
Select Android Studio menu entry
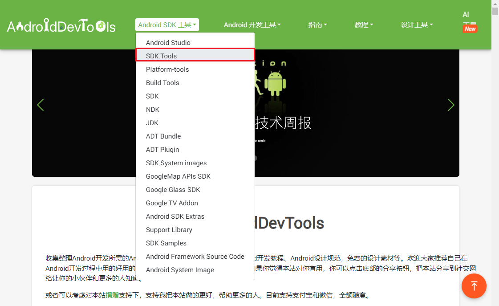click(x=195, y=43)
